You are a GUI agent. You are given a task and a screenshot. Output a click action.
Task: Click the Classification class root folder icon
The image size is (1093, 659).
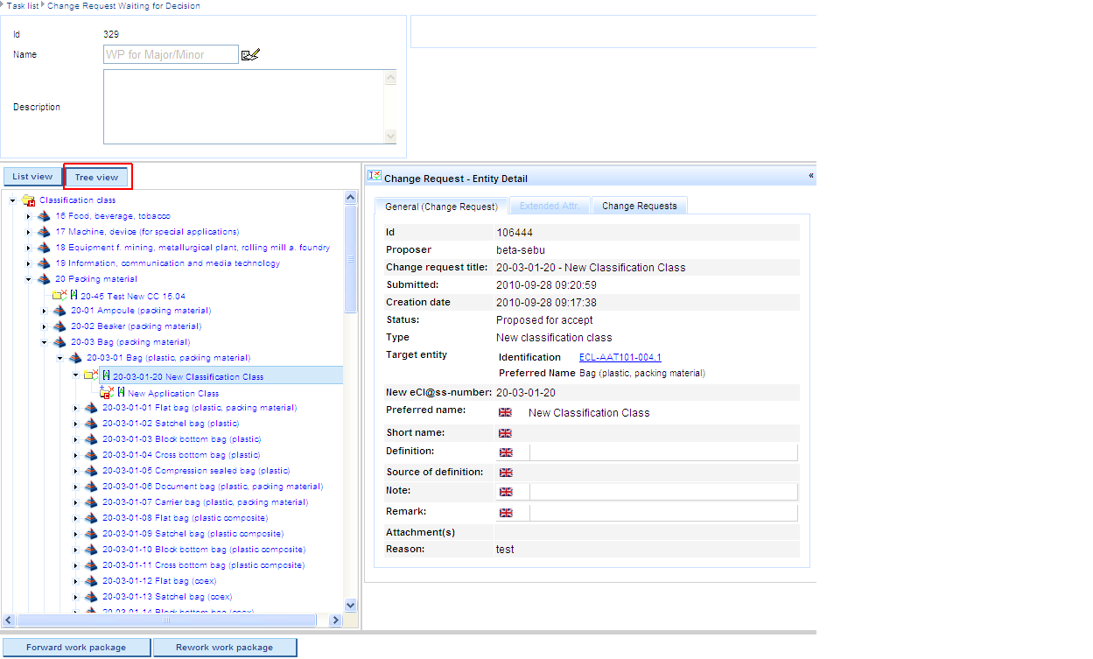(x=28, y=200)
